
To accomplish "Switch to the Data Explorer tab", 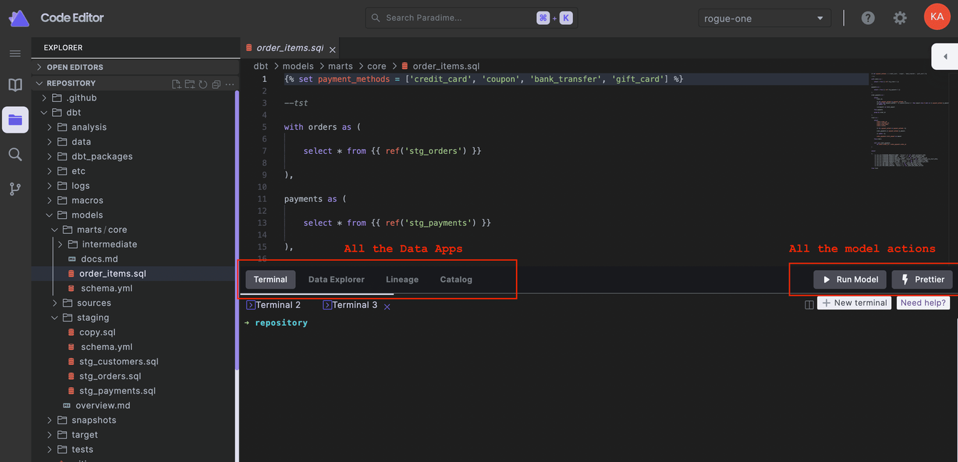I will tap(336, 279).
